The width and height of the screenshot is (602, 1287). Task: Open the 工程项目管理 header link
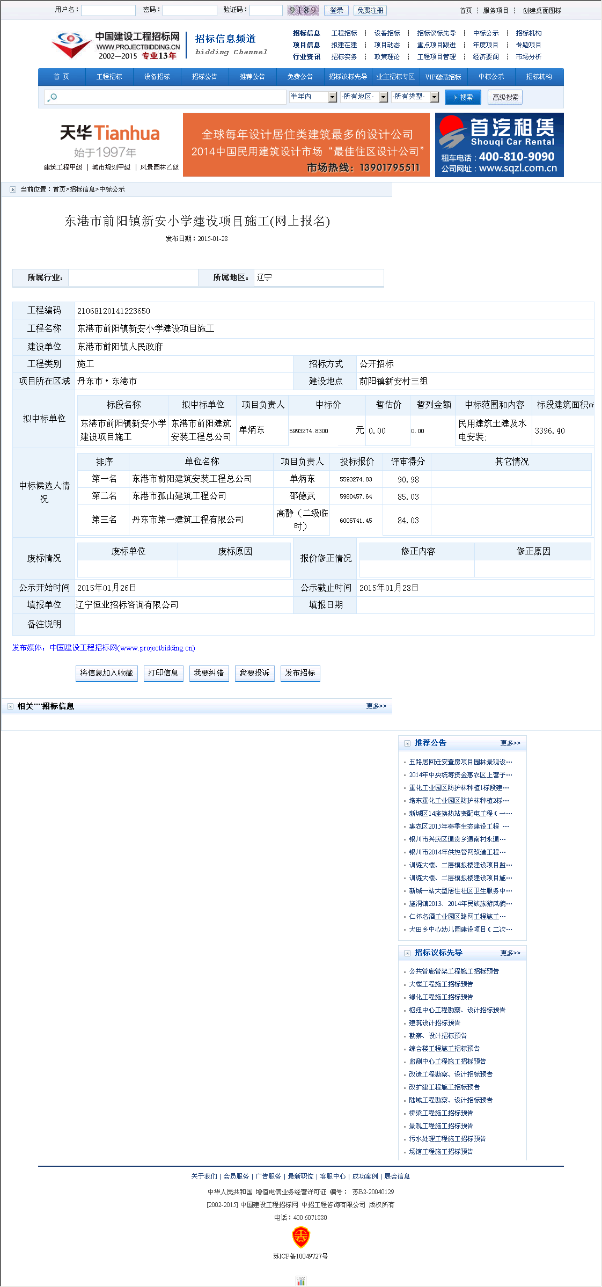coord(437,57)
